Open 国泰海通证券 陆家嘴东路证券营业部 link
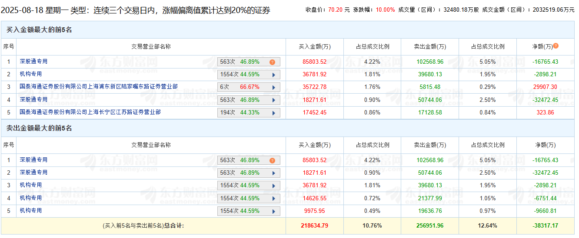Screen dimensions: 579x238 [99, 87]
